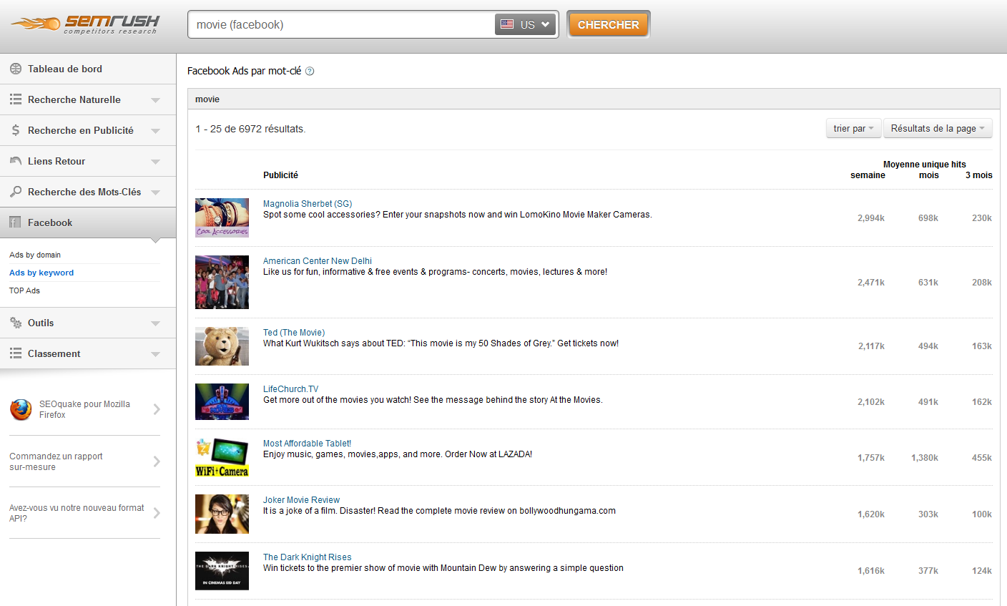Click the Recherche Naturelle list icon
Viewport: 1007px width, 606px height.
[x=15, y=99]
